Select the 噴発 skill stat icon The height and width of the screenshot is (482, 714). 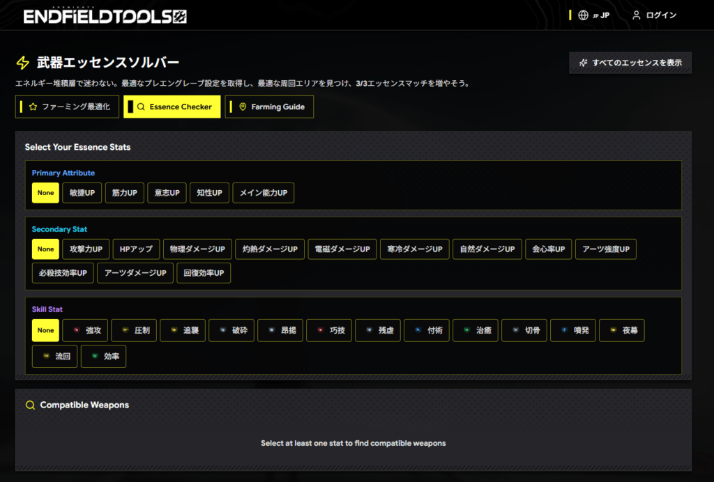pyautogui.click(x=565, y=331)
